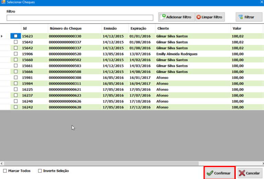Click the Cliente column header
The height and width of the screenshot is (179, 264).
tap(163, 28)
